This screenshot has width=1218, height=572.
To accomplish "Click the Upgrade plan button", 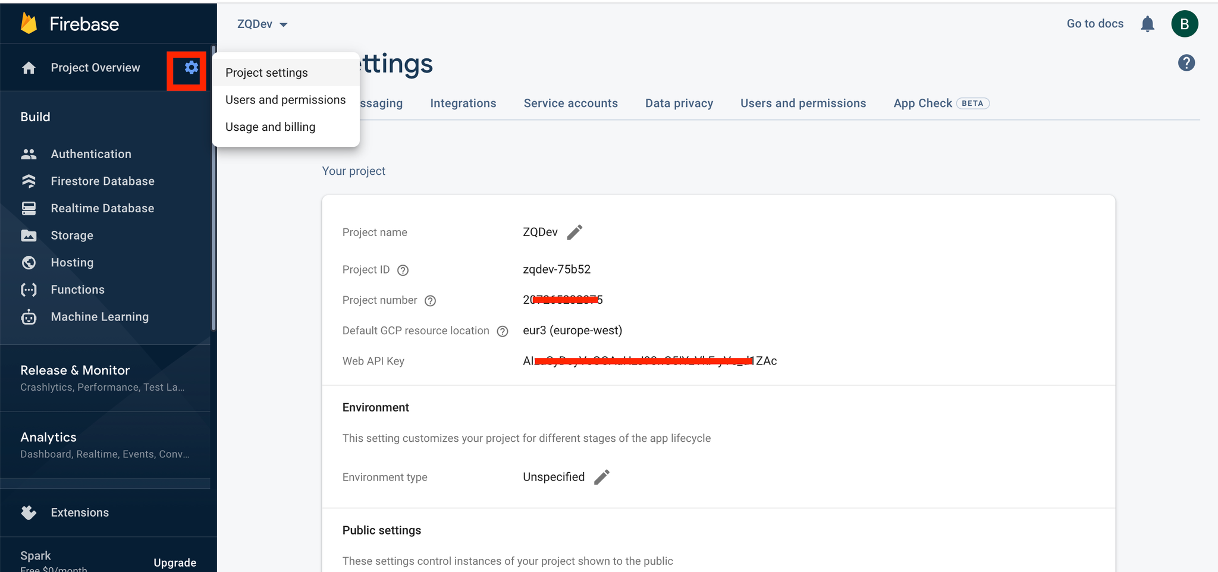I will [x=175, y=562].
